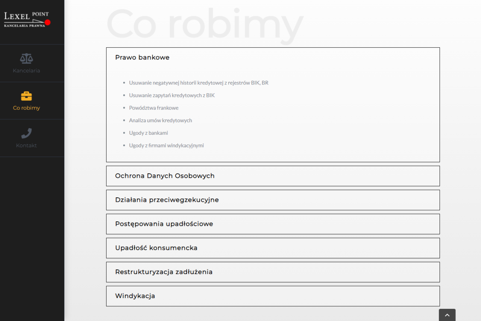This screenshot has height=321, width=481.
Task: Expand Ochrona Danych Osobowych section
Action: pos(165,176)
